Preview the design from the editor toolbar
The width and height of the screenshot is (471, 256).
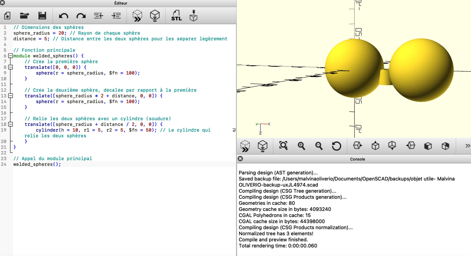point(137,16)
